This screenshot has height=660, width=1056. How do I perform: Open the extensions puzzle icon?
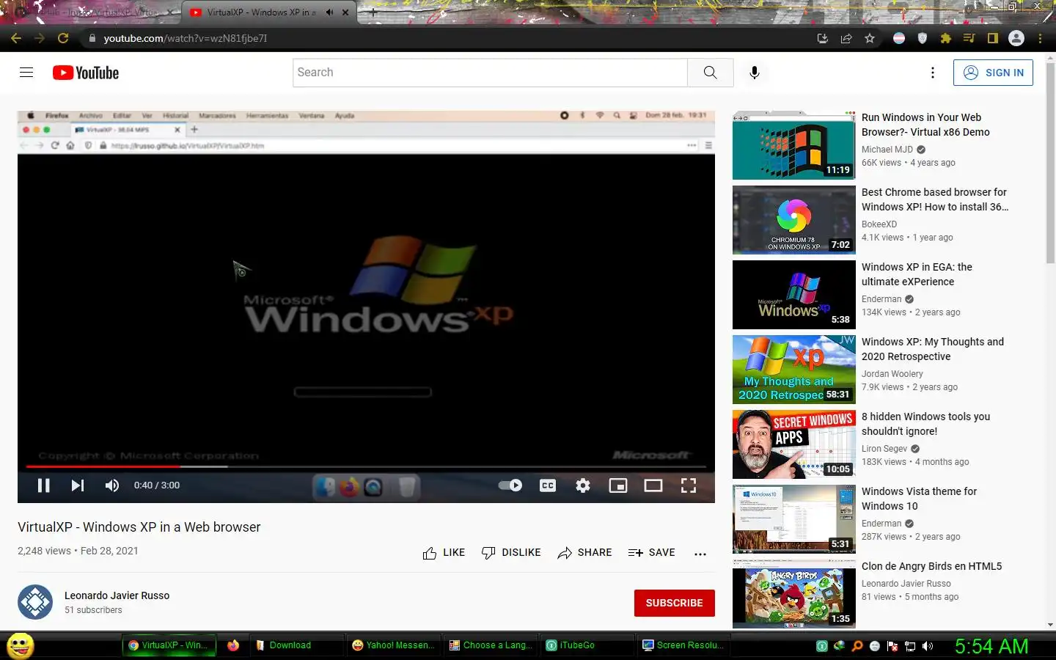[x=946, y=38]
